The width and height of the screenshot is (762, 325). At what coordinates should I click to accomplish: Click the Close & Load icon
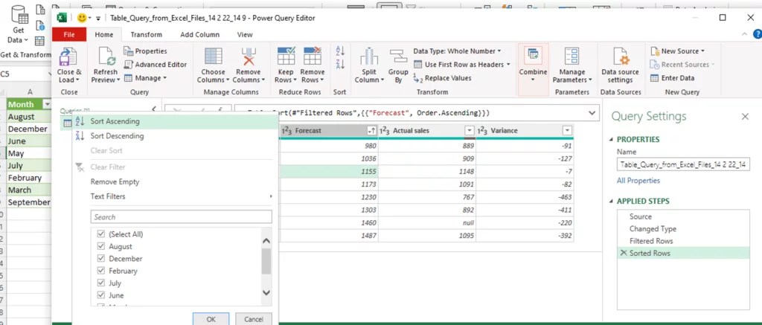66,57
